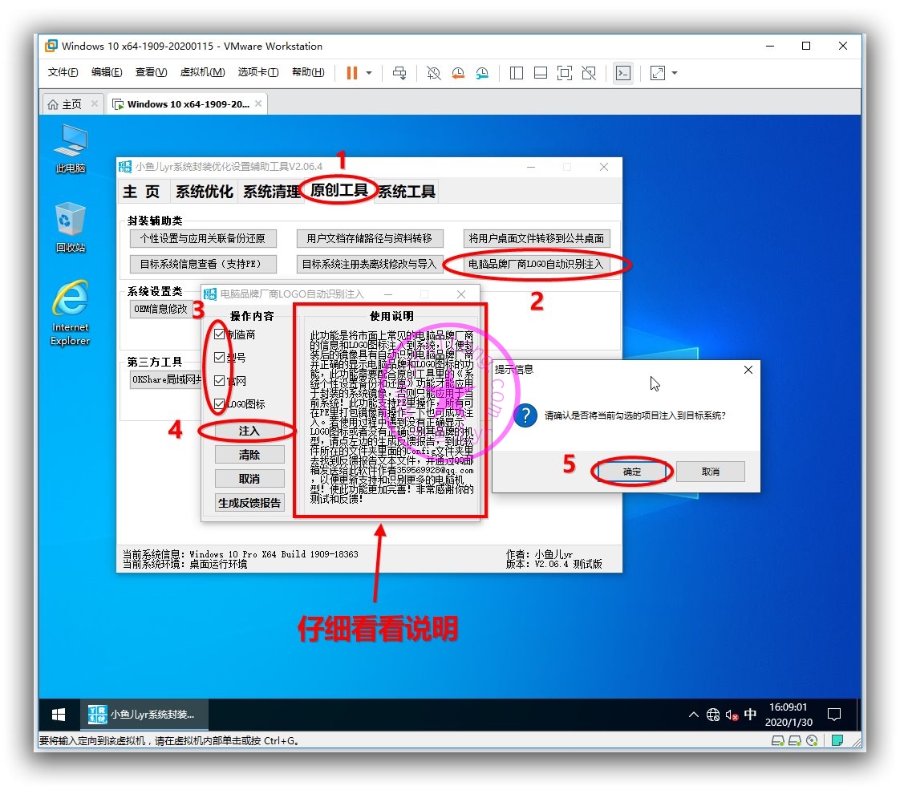Toggle the LOGO图标 checkbox

[219, 404]
